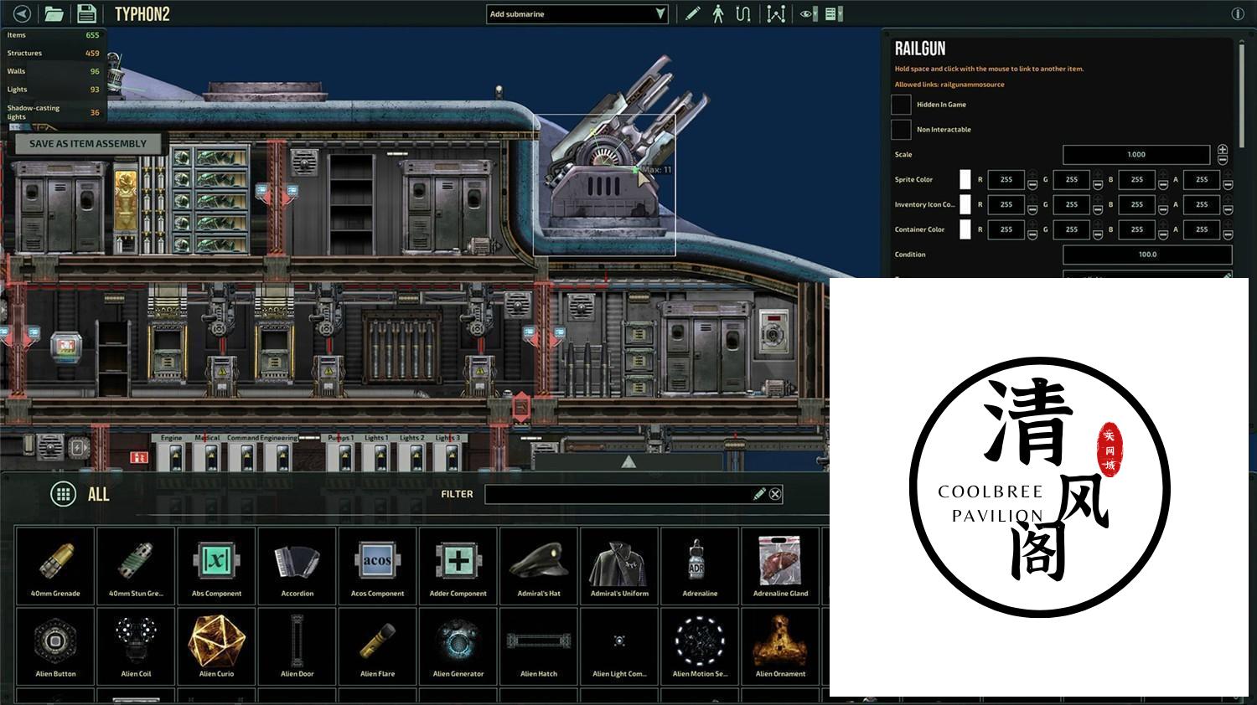
Task: Activate character test mode icon
Action: pos(718,13)
